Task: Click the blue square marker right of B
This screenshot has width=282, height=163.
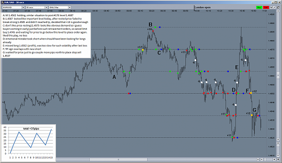Action: [x=160, y=27]
